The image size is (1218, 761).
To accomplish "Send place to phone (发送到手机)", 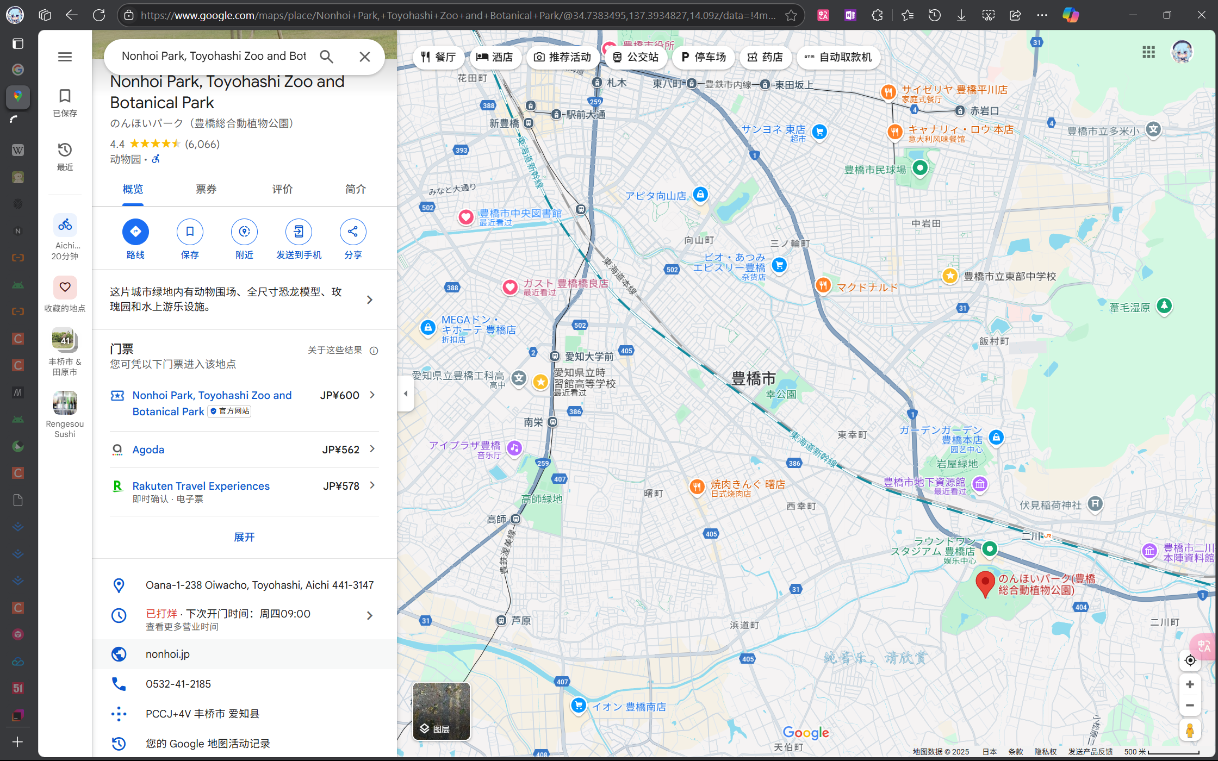I will tap(299, 240).
